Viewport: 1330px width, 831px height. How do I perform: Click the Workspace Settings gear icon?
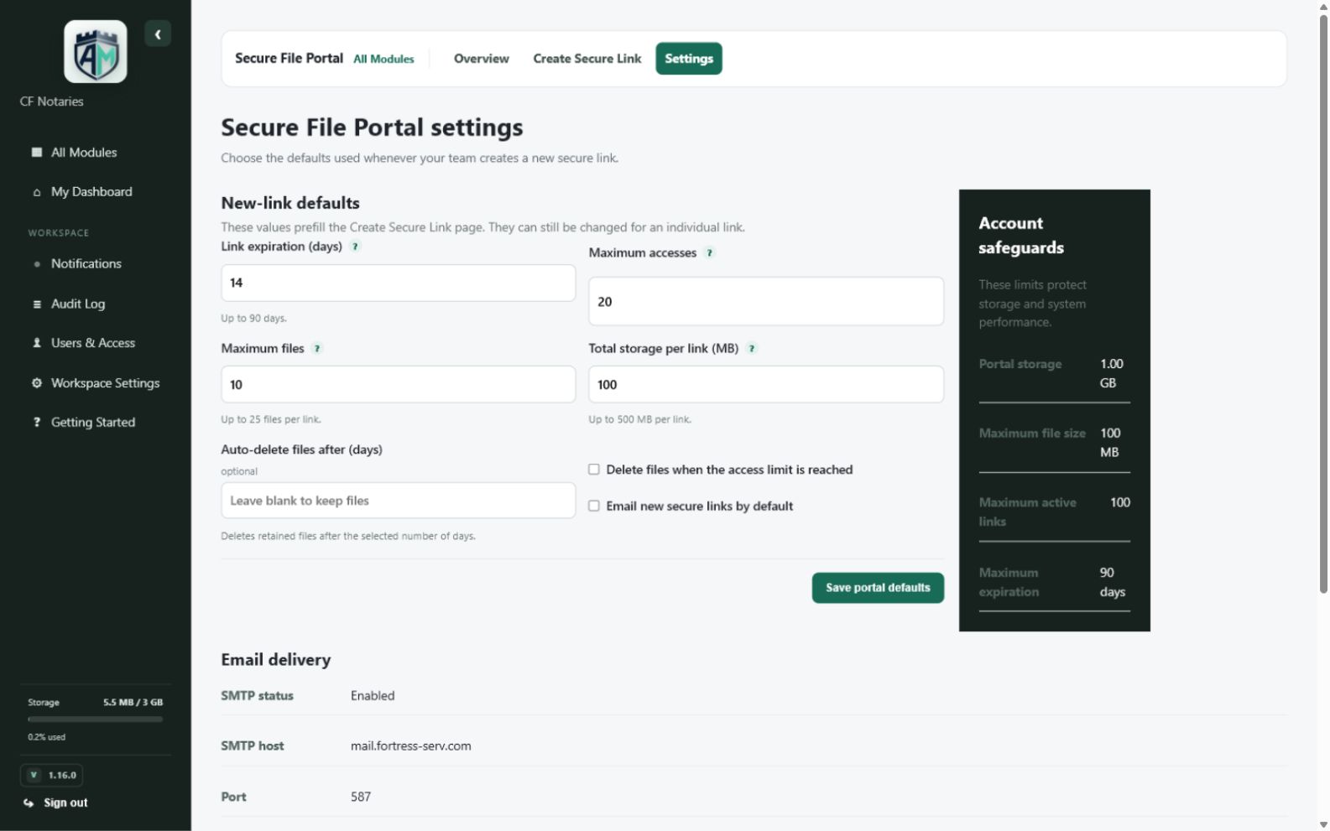click(37, 383)
